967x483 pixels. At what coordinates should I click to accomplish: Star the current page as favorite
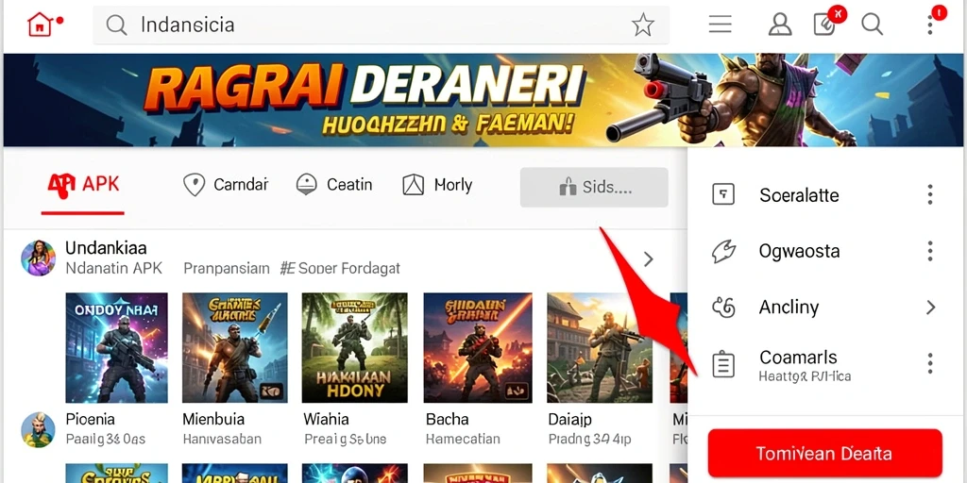[x=642, y=25]
